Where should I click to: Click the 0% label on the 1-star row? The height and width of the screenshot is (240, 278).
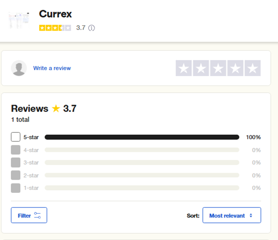click(x=256, y=188)
